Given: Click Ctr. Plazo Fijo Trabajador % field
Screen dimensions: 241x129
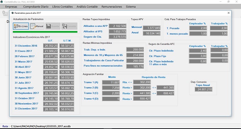Looking at the screenshot, I should (x=219, y=55).
